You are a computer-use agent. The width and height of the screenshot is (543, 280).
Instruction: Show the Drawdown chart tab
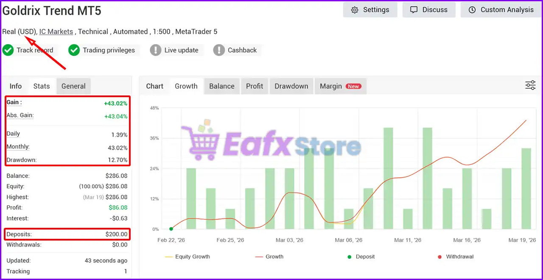coord(291,86)
